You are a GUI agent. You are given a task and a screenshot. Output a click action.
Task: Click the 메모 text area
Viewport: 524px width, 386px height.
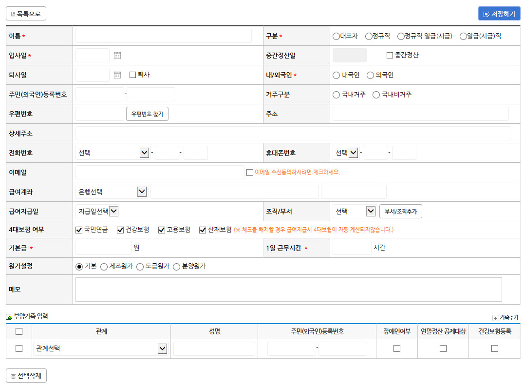point(289,289)
